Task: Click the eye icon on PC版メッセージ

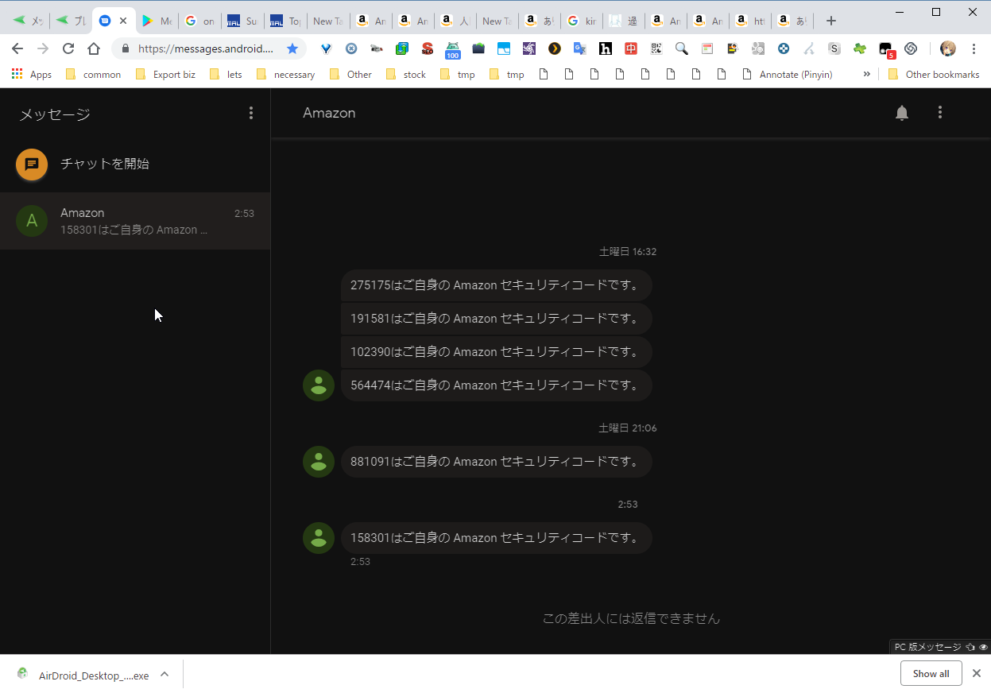Action: coord(983,647)
